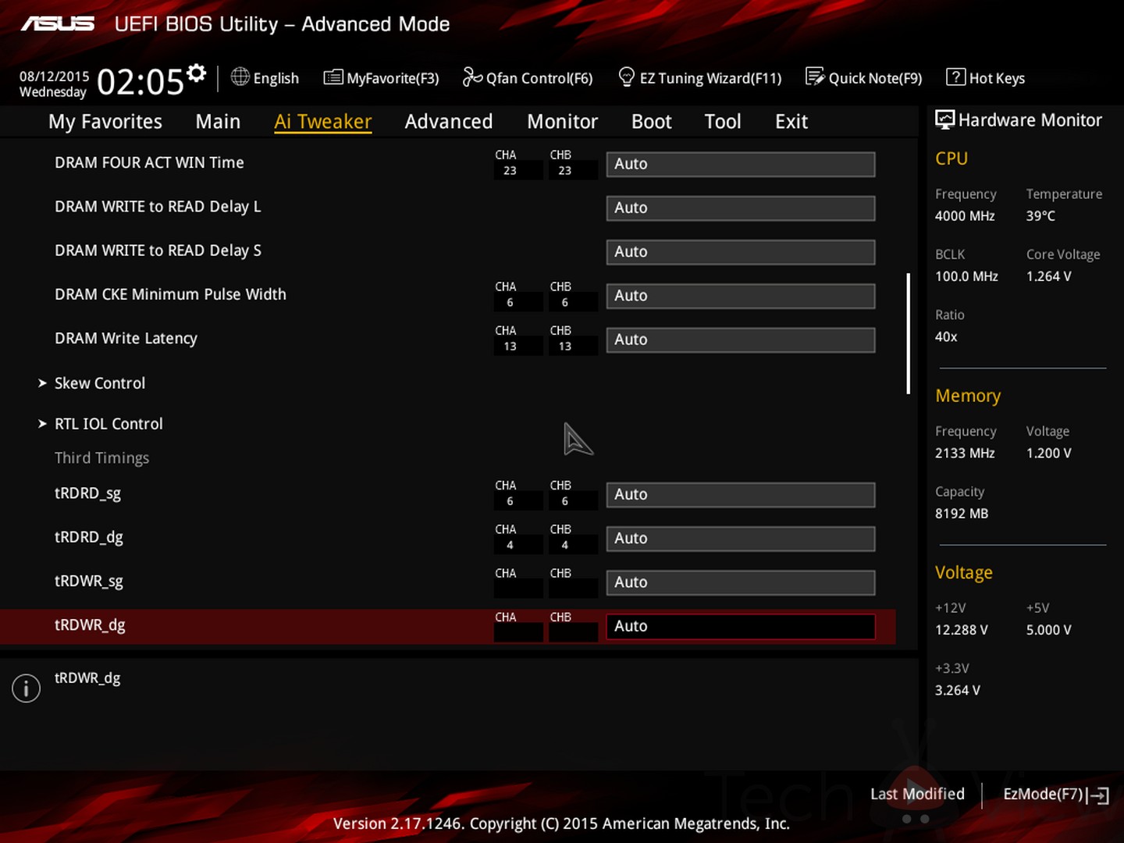Edit tRDRD_dg Auto value field
This screenshot has width=1124, height=843.
pos(741,539)
